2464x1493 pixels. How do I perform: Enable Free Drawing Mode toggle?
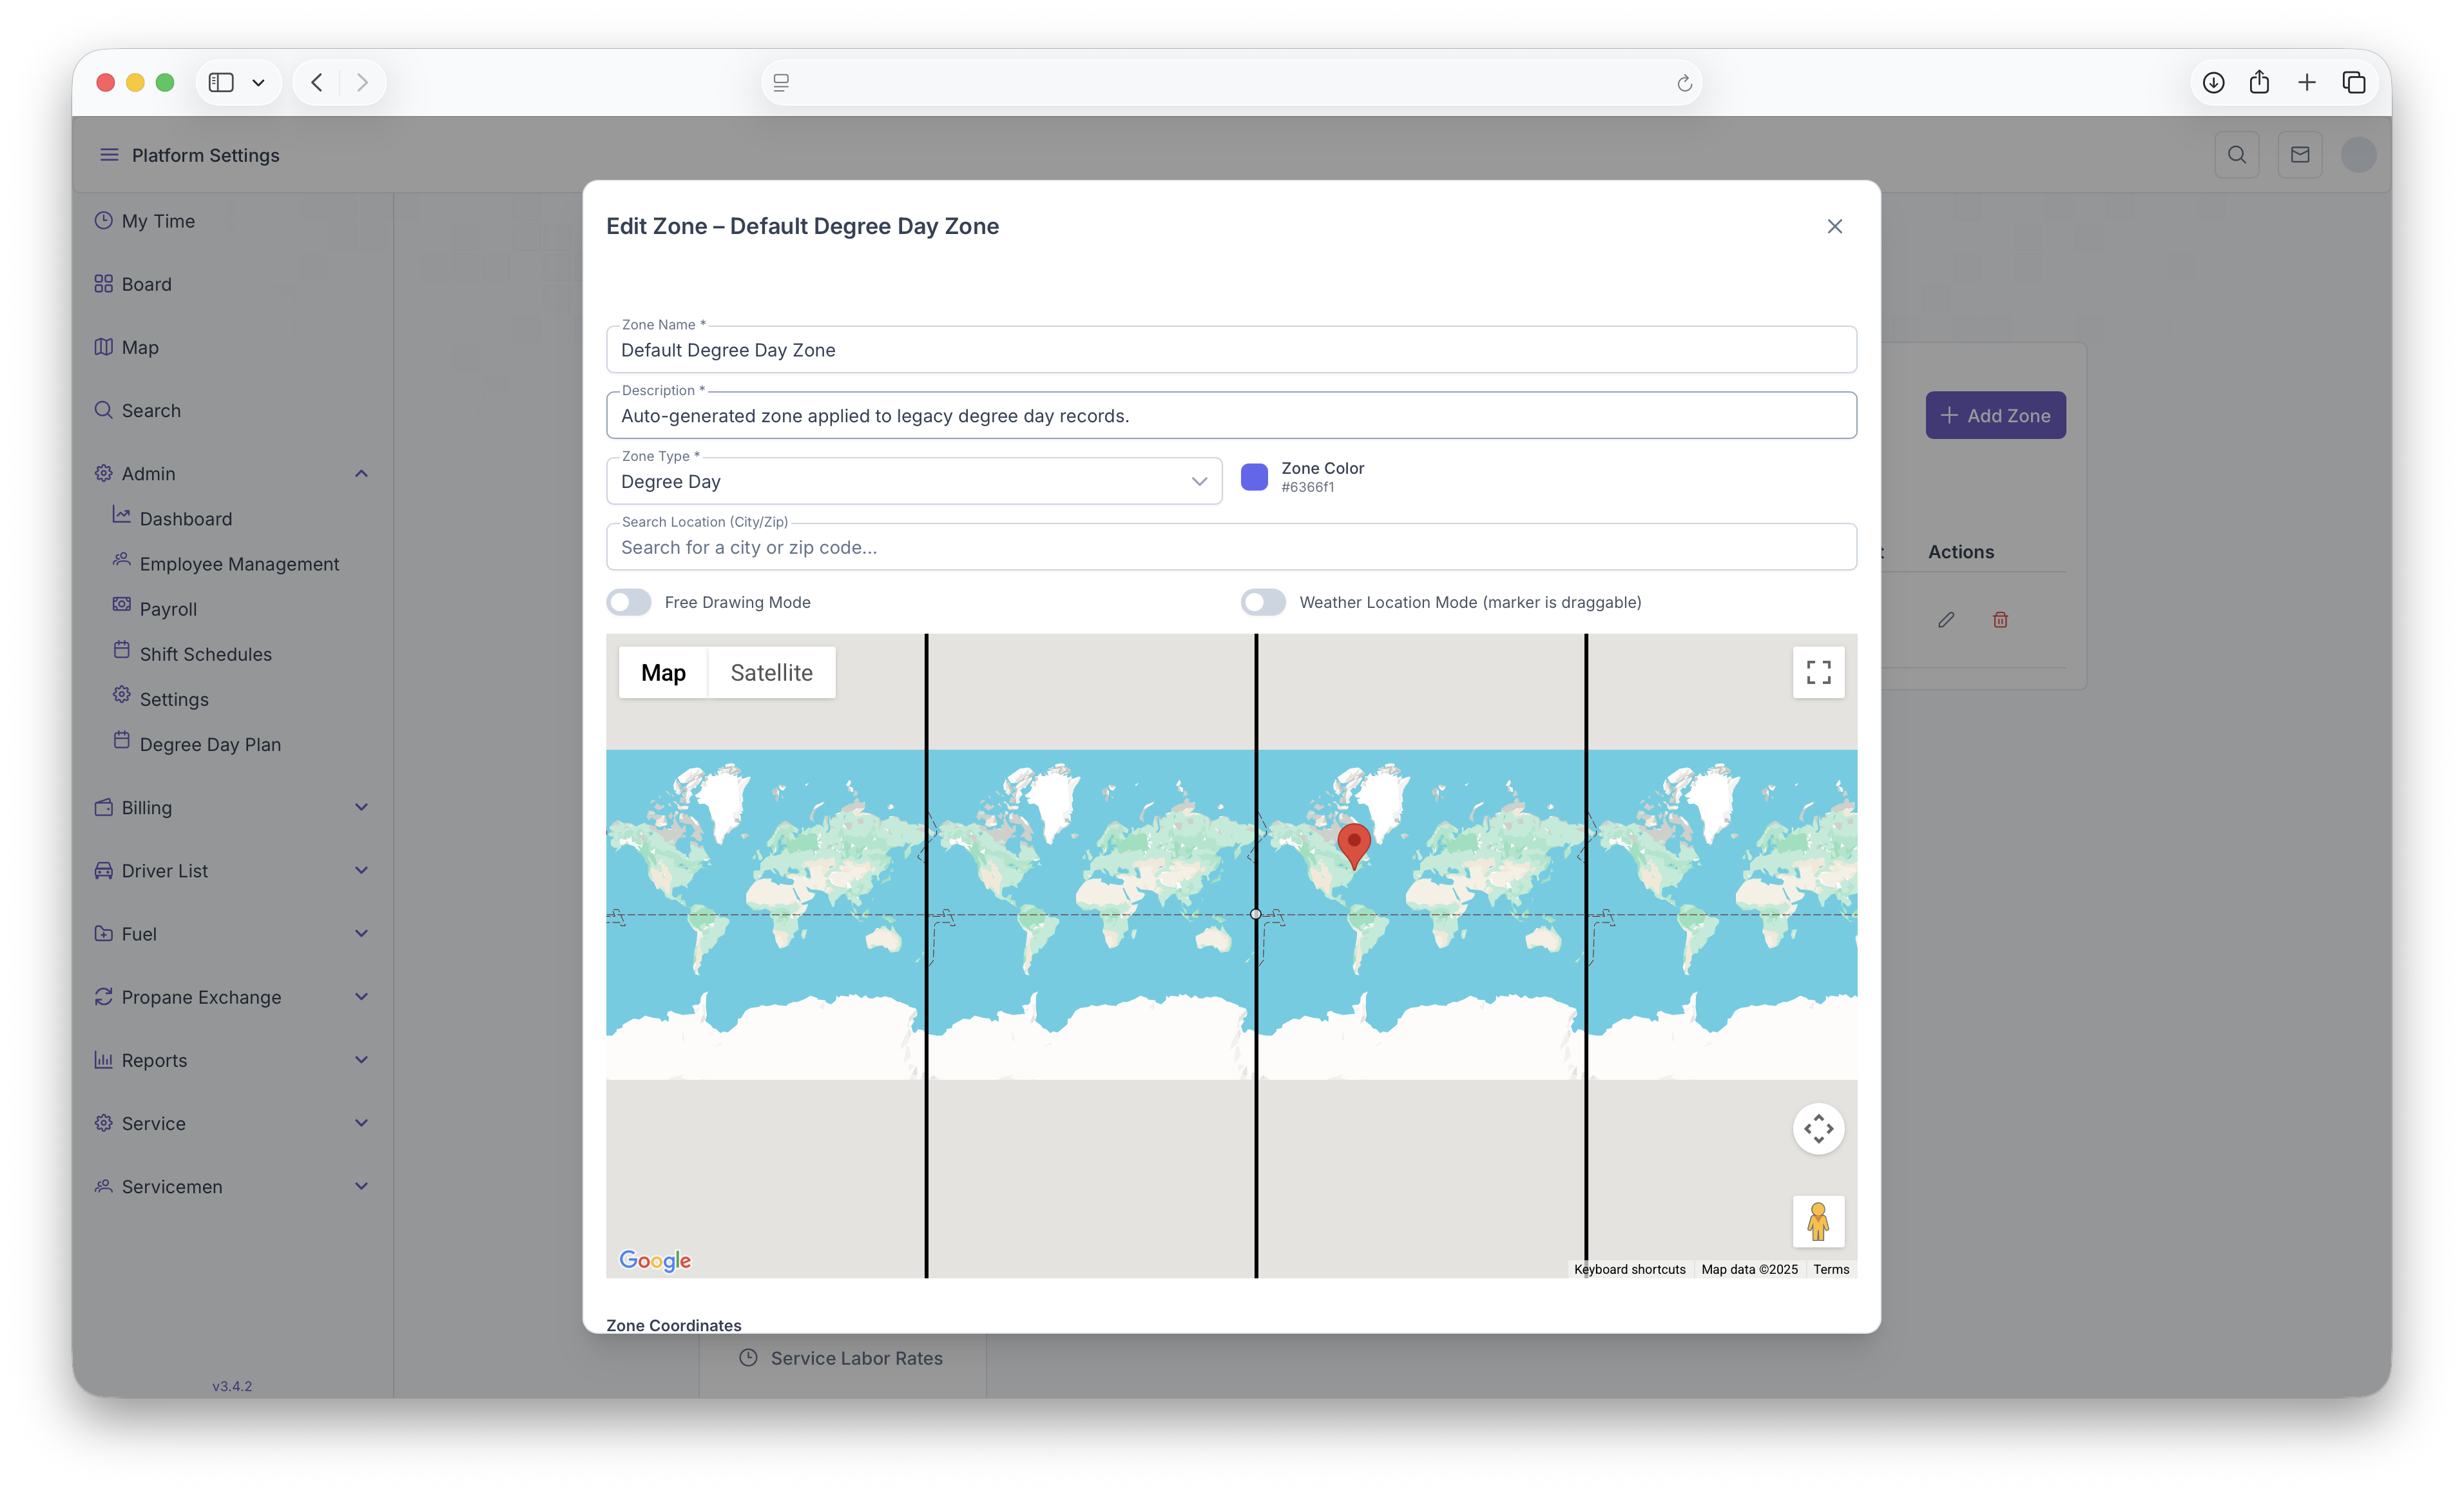click(x=629, y=602)
